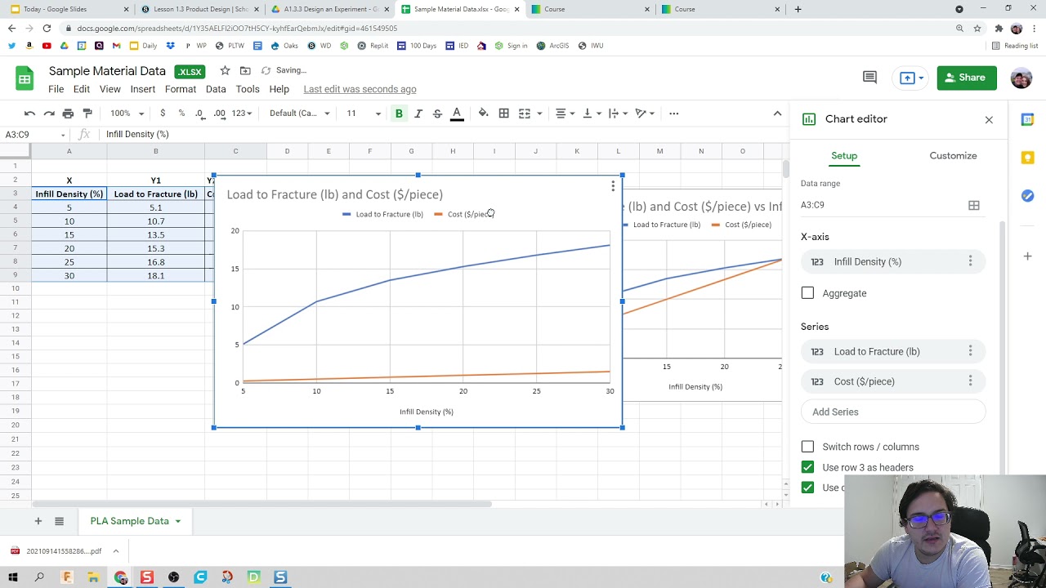Open the text rotation dropdown

coord(645,114)
